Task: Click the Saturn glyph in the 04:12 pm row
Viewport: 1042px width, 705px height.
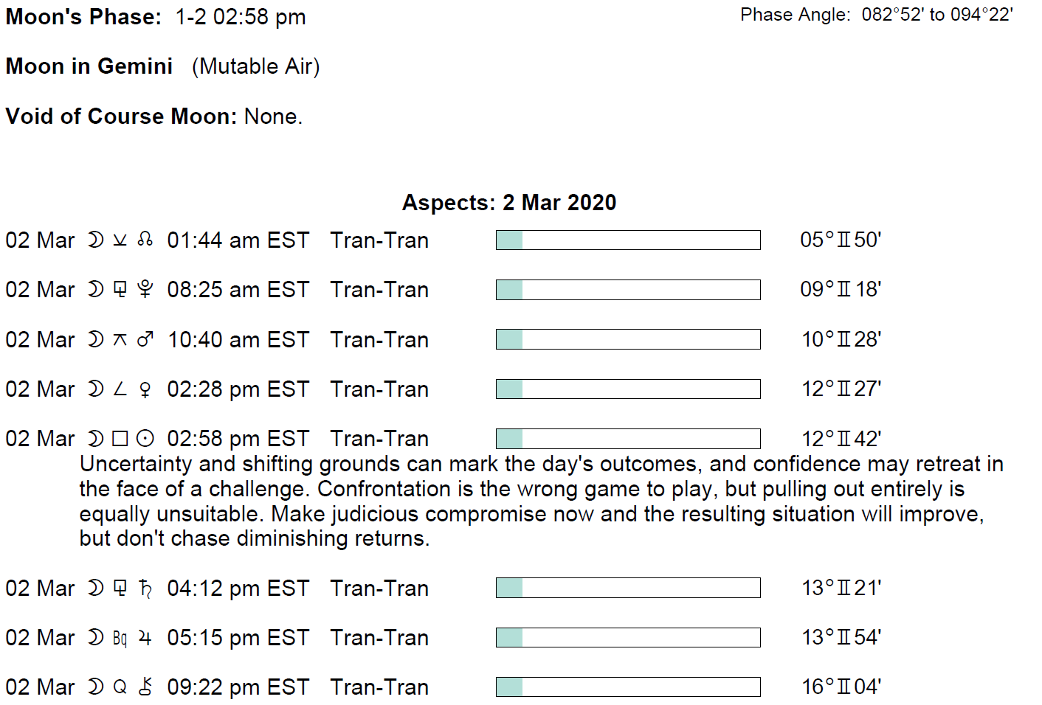Action: point(145,588)
